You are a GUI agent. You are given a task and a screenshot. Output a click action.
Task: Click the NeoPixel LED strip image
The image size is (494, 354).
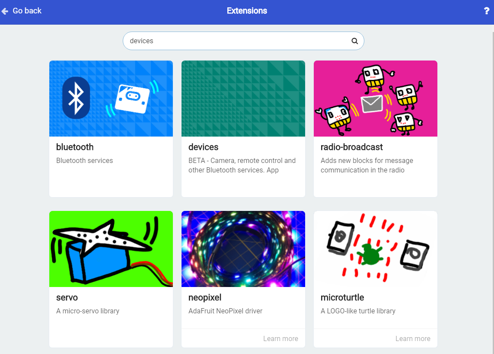(243, 249)
